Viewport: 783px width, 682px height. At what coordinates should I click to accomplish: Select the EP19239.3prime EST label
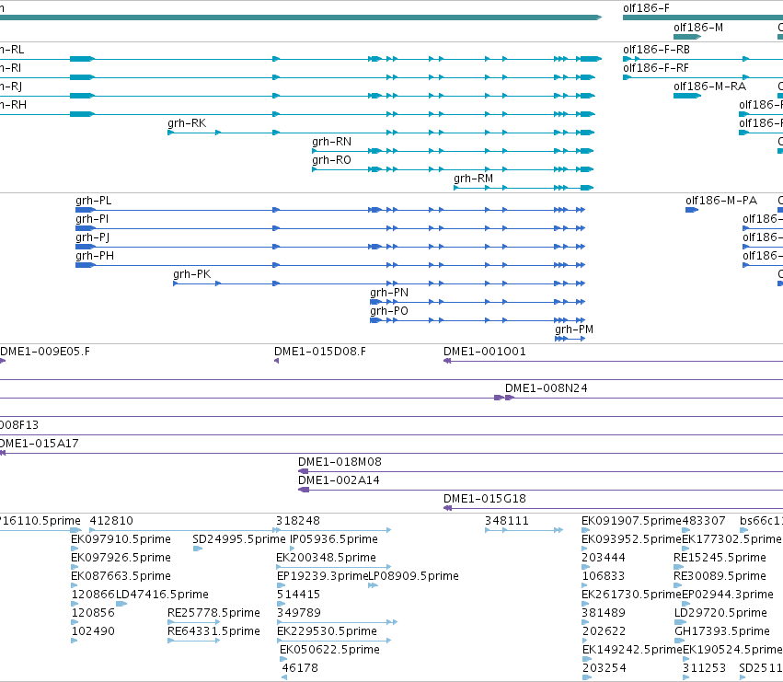(323, 576)
